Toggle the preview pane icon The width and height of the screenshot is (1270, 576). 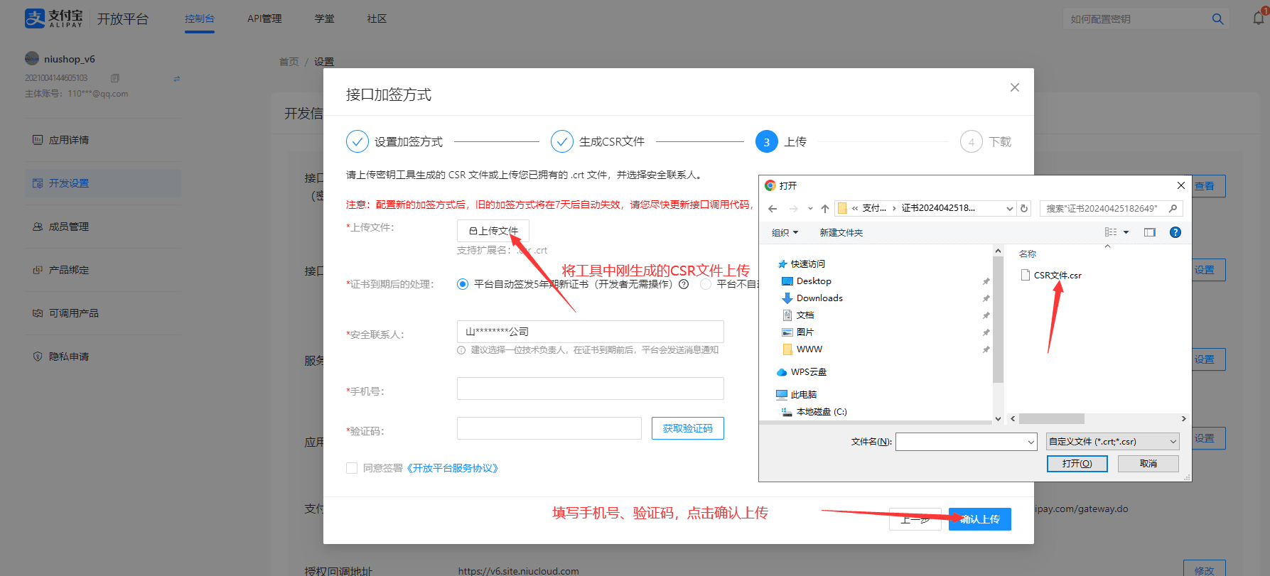(x=1149, y=232)
